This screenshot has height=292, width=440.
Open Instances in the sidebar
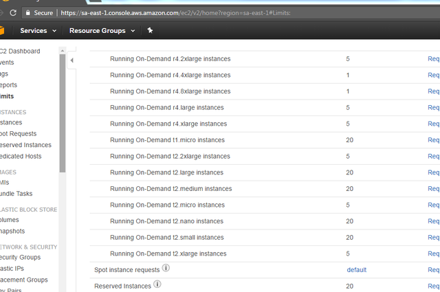click(11, 122)
